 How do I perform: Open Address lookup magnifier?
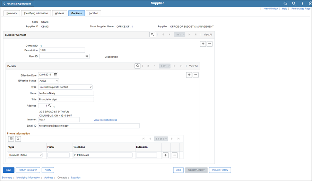coord(50,106)
